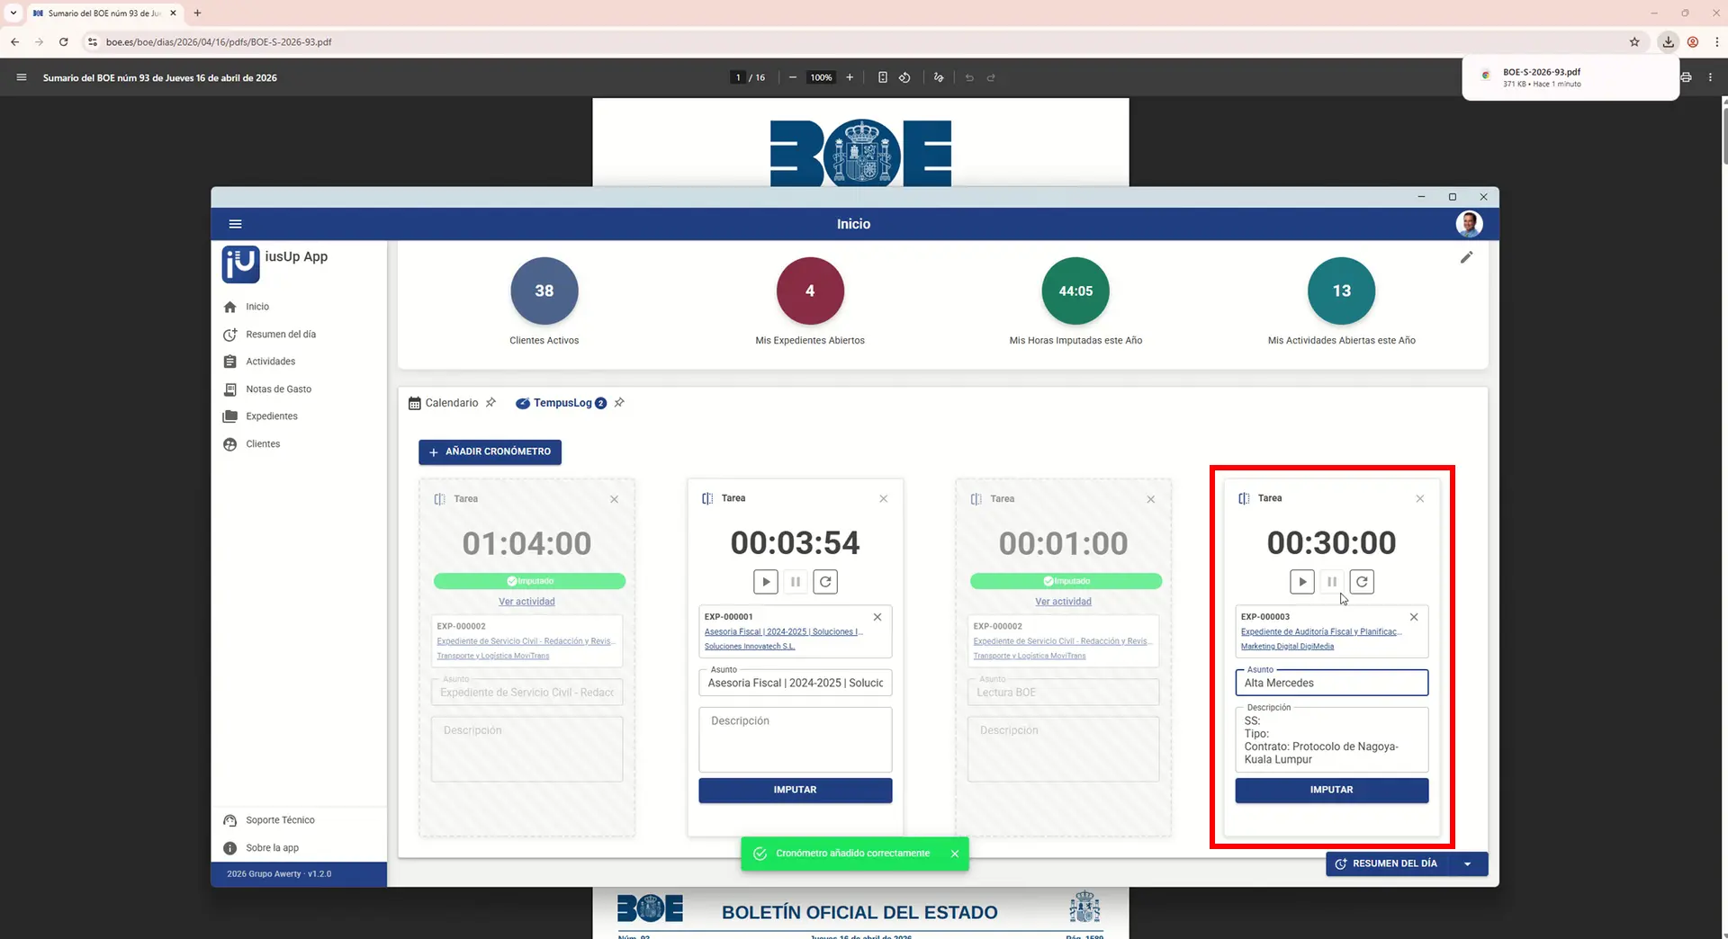Open user profile avatar
The height and width of the screenshot is (939, 1728).
coord(1469,224)
